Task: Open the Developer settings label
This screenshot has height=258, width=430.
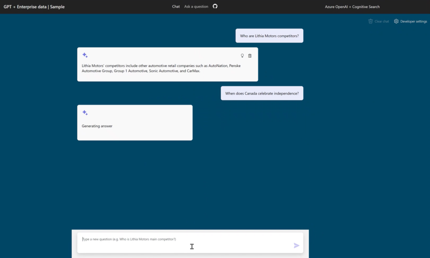Action: coord(414,21)
